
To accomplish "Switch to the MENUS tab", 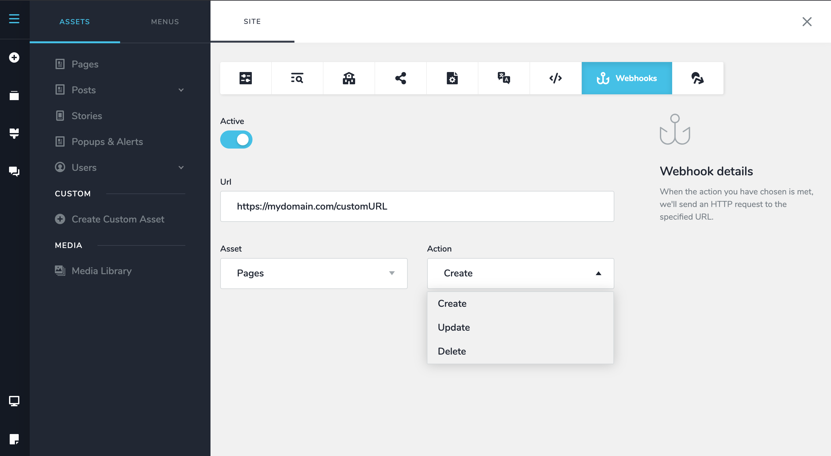I will pos(165,22).
